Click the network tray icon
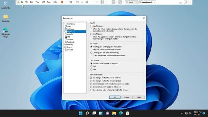 point(186,113)
